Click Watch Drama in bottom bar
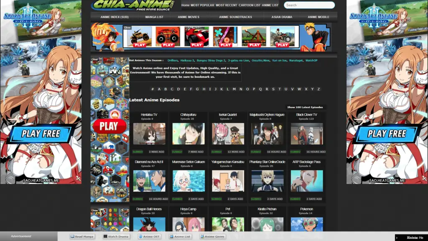The height and width of the screenshot is (241, 428). tap(116, 237)
